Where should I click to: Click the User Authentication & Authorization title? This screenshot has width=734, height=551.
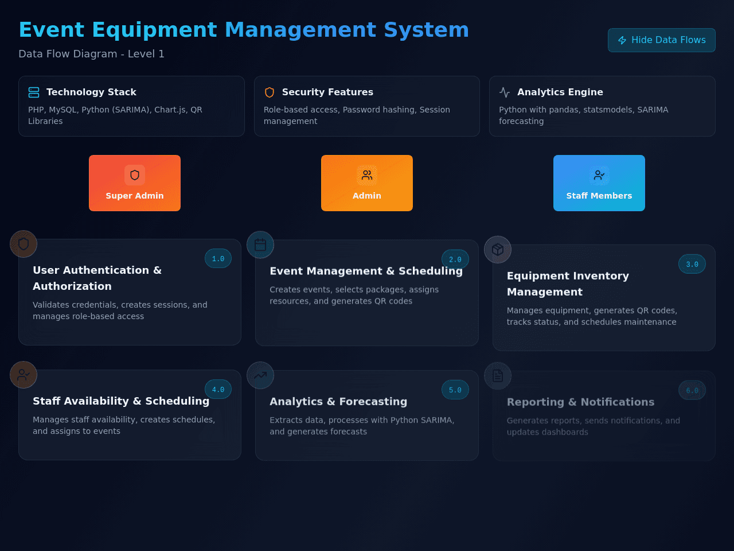click(x=97, y=278)
